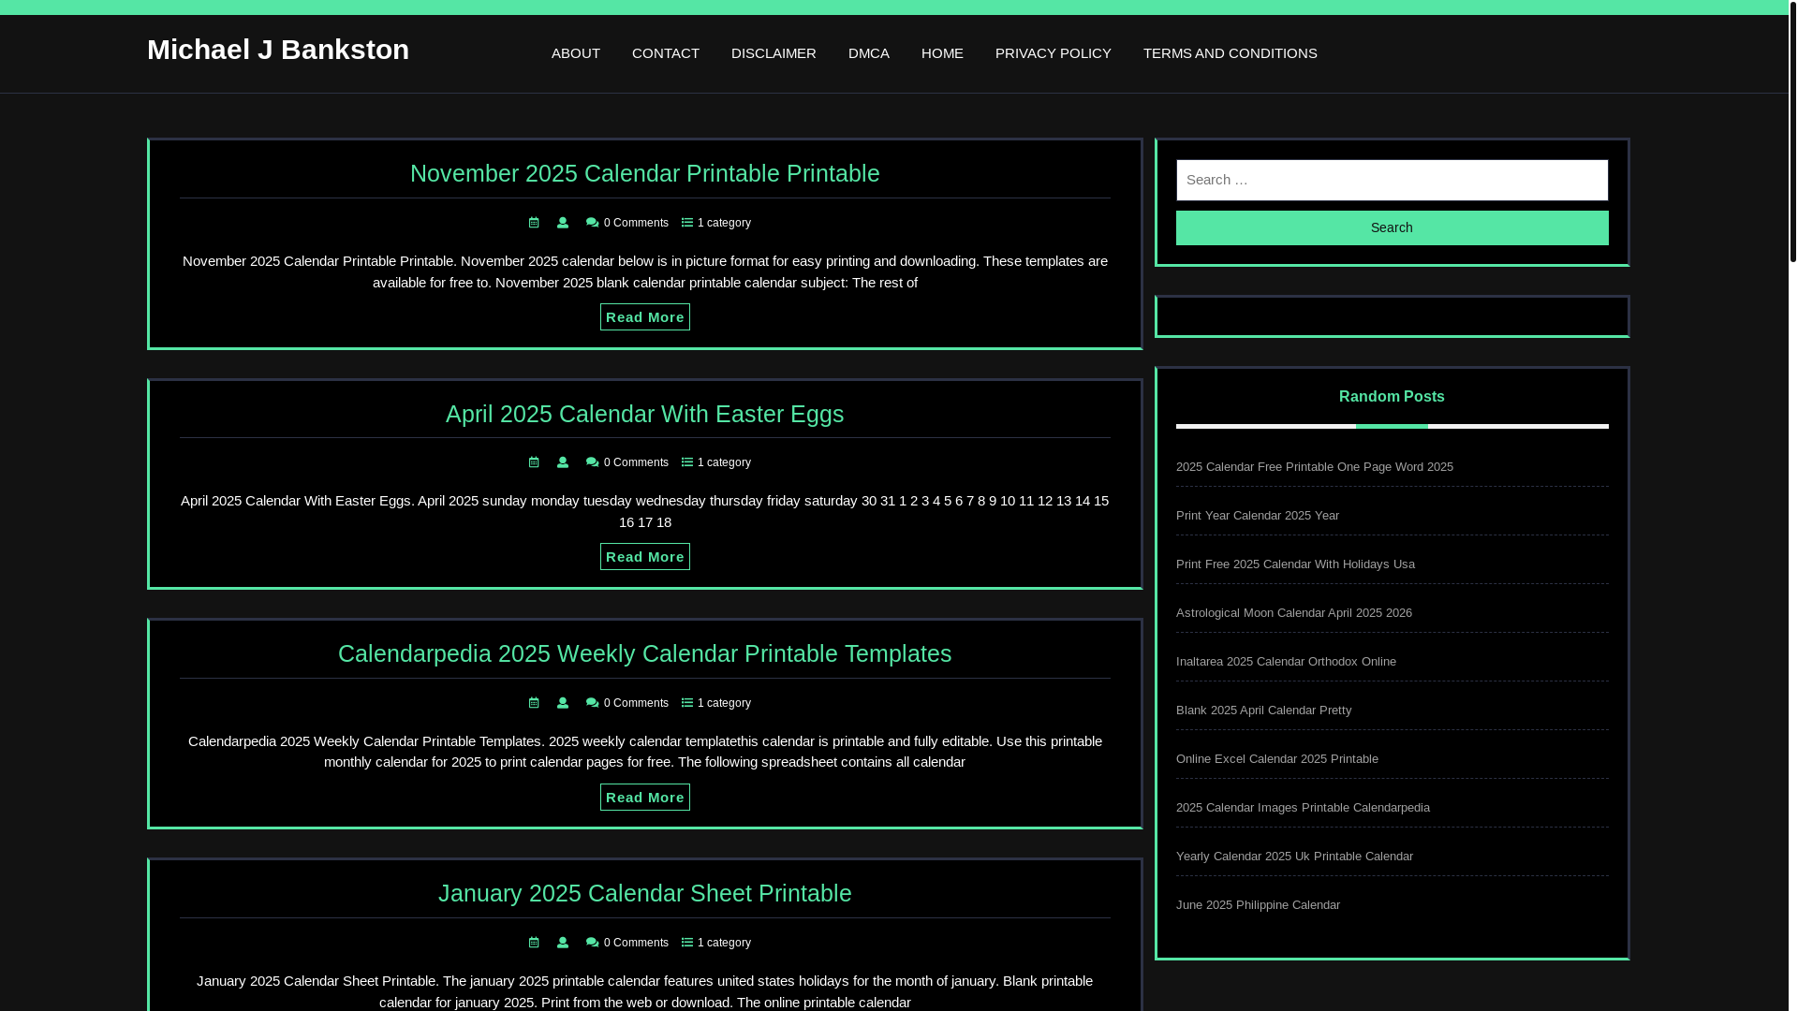
Task: Go to the Disclaimer page
Action: tap(774, 53)
